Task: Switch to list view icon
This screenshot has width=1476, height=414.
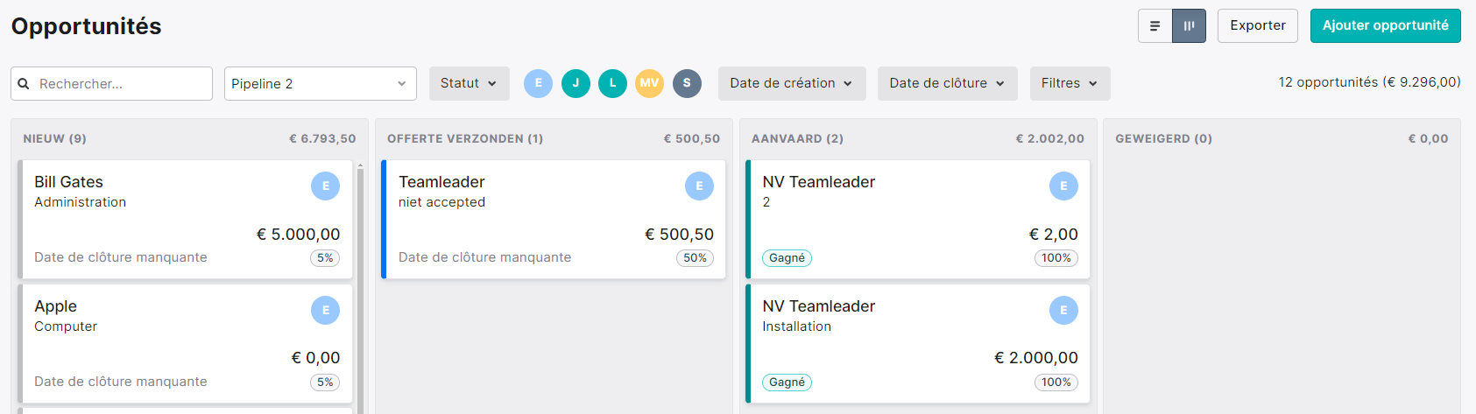Action: (x=1155, y=26)
